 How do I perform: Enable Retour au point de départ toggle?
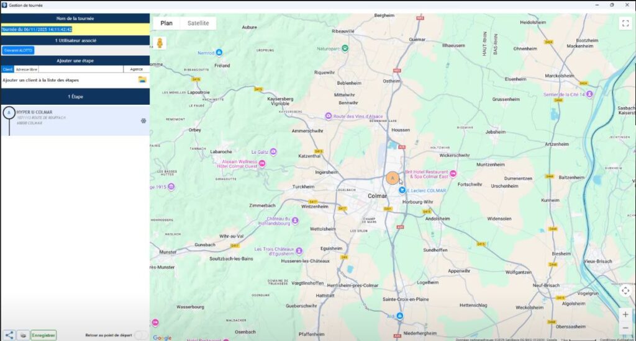(x=141, y=335)
